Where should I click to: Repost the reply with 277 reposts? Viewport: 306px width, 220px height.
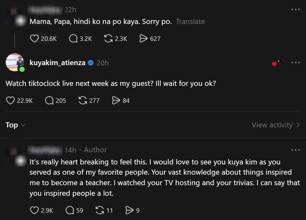click(x=83, y=101)
